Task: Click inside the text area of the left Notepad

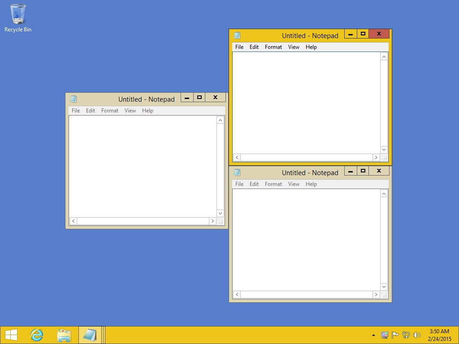Action: pyautogui.click(x=143, y=166)
